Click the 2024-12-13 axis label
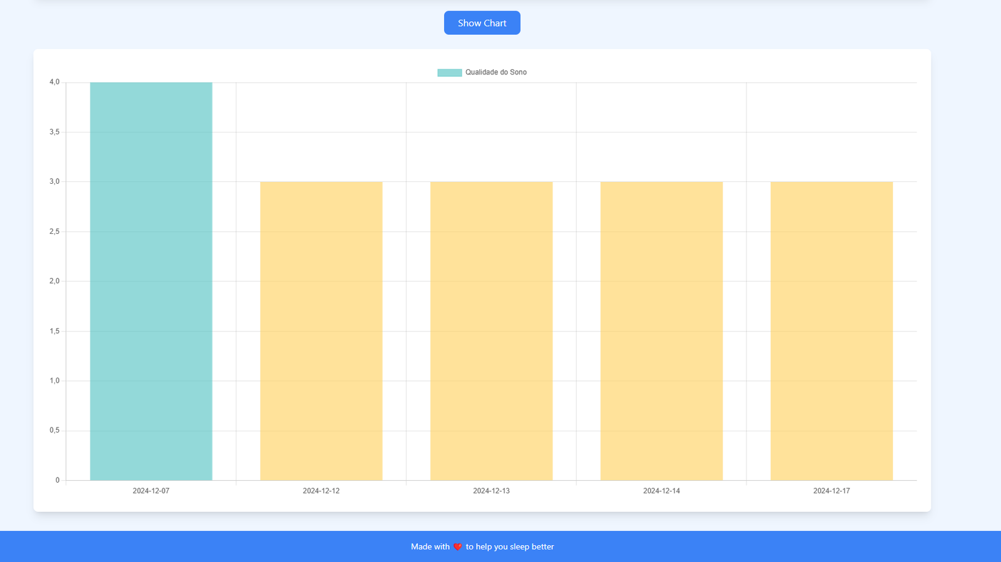1001x562 pixels. [491, 491]
